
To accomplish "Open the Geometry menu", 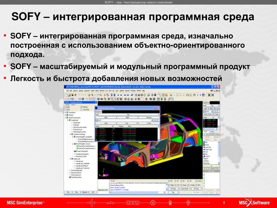I will point(87,91).
